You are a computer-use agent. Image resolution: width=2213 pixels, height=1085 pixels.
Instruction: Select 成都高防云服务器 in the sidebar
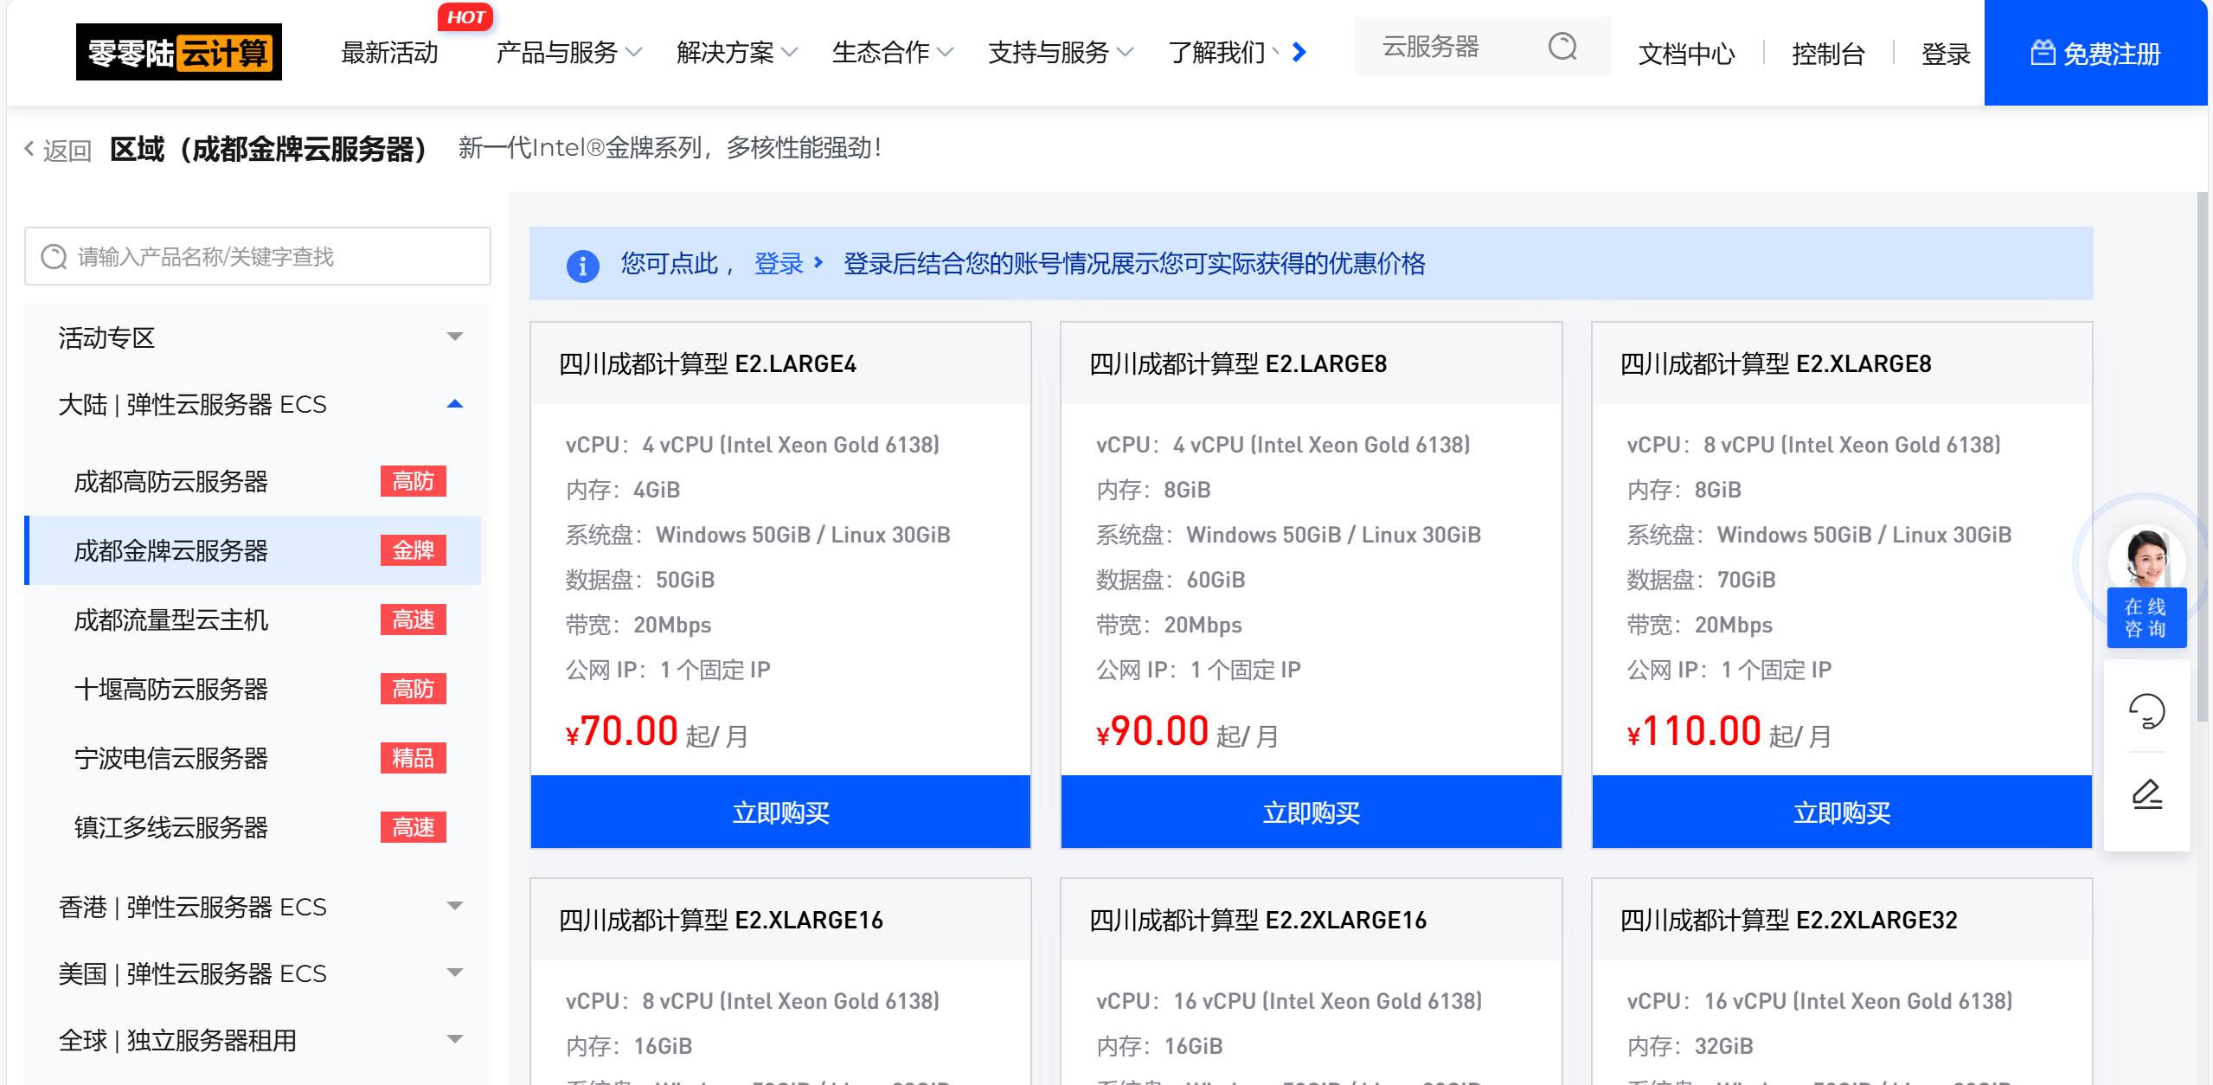pos(170,481)
